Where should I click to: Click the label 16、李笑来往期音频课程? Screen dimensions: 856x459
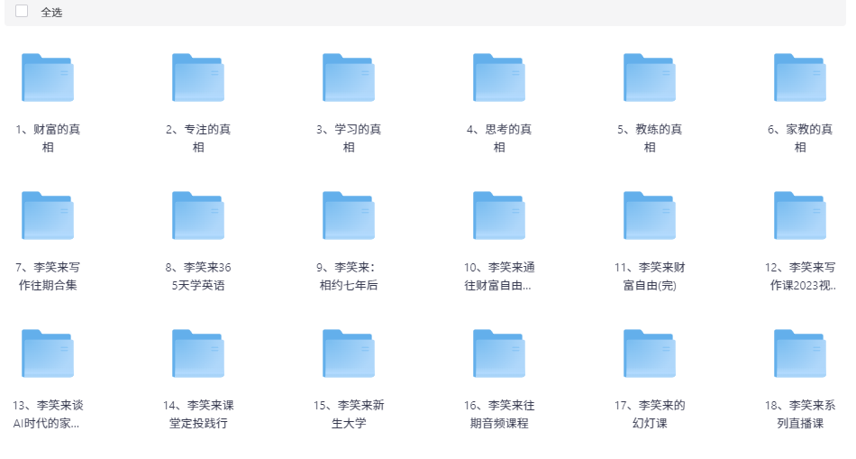click(x=499, y=414)
